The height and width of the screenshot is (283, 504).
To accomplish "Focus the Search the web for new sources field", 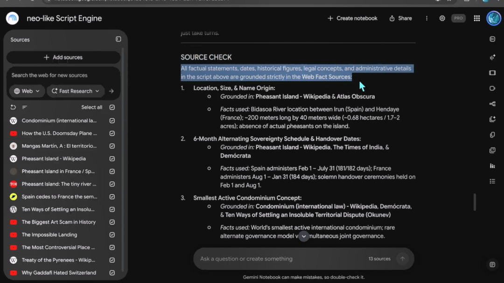I will (x=63, y=75).
